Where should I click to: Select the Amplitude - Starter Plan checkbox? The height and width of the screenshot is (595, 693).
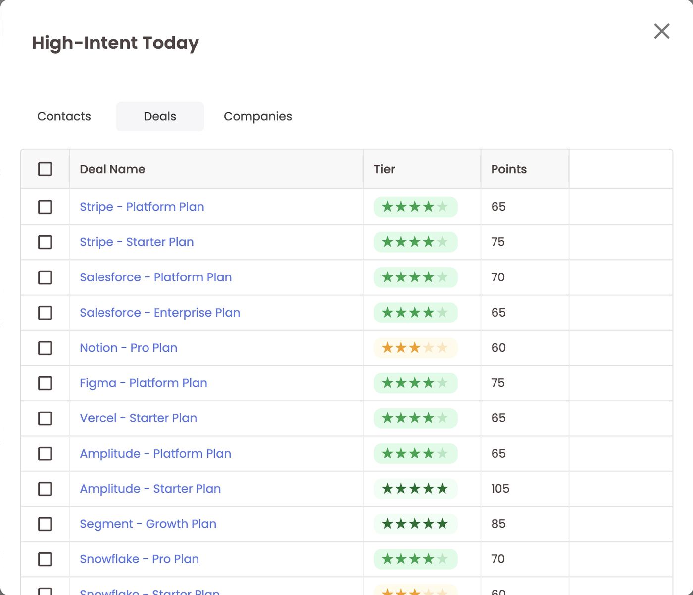[x=45, y=489]
